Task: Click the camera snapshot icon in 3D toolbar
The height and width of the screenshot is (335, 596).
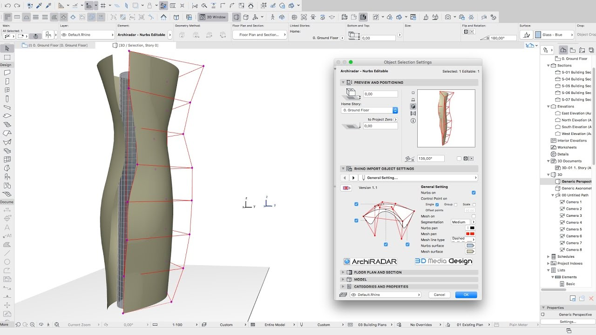Action: click(x=448, y=17)
